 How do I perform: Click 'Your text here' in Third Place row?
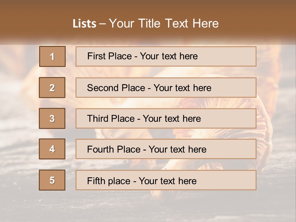[x=172, y=119]
